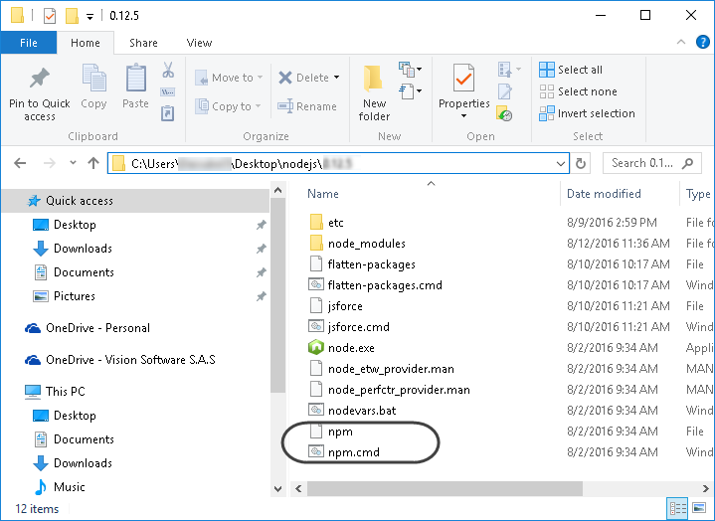The image size is (715, 521).
Task: Open the address bar history dropdown
Action: click(561, 163)
